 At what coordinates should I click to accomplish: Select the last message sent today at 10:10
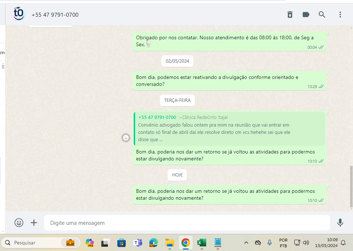230,195
